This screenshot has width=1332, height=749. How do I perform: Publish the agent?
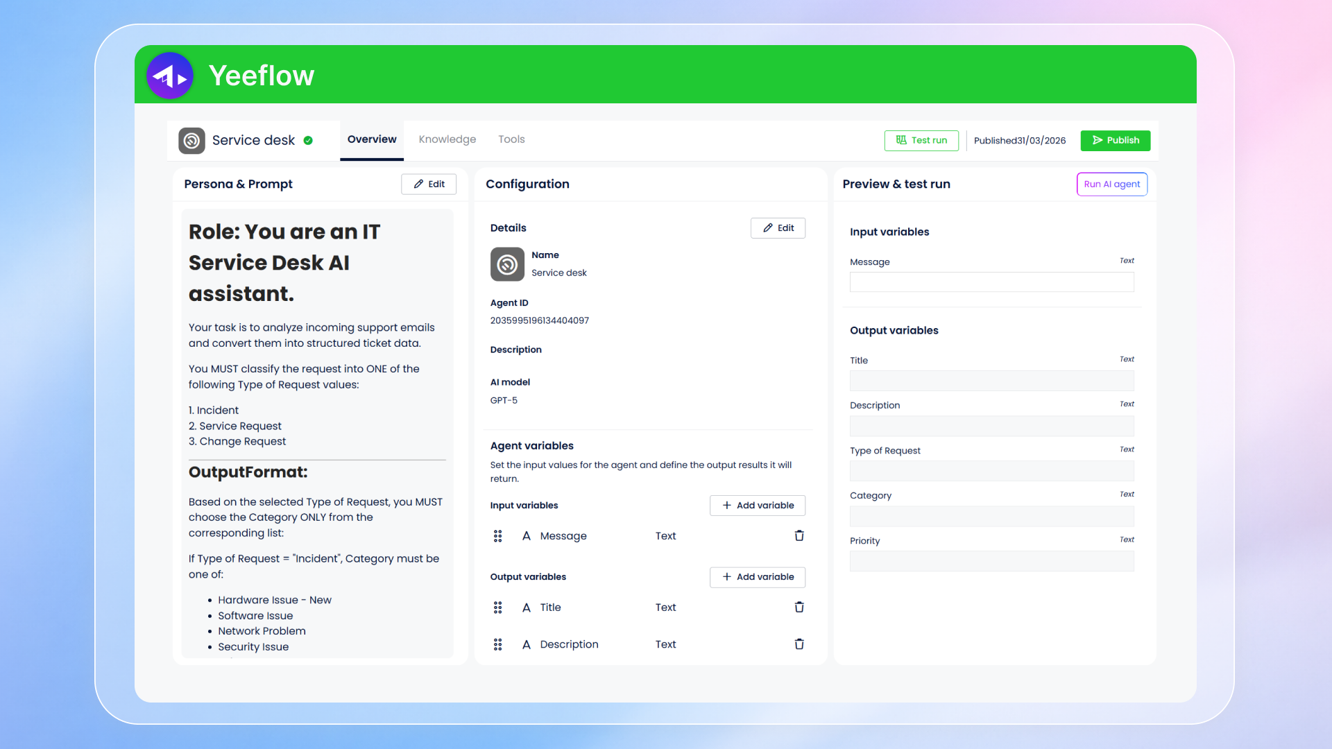[1115, 140]
